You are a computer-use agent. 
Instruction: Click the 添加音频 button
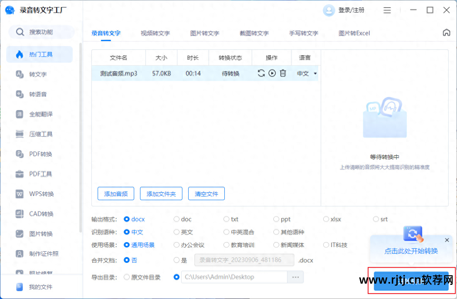(115, 193)
